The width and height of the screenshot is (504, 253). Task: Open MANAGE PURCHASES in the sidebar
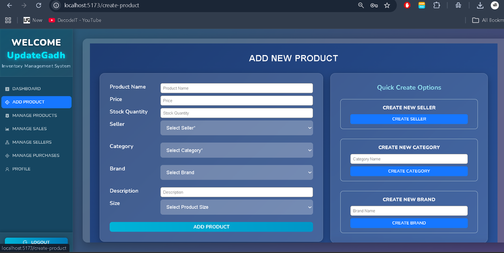(x=36, y=155)
